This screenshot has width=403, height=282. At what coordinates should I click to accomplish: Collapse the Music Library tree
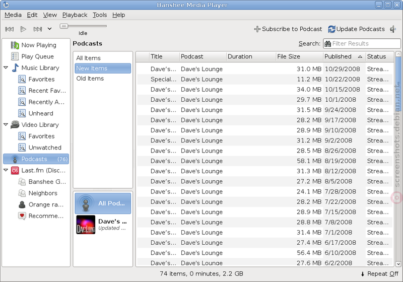(6, 68)
